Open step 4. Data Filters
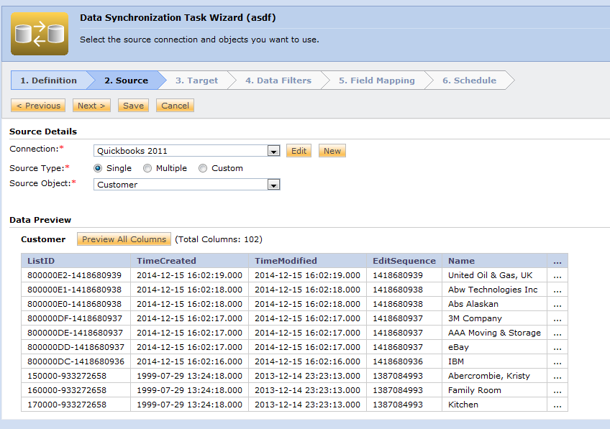 pyautogui.click(x=278, y=80)
